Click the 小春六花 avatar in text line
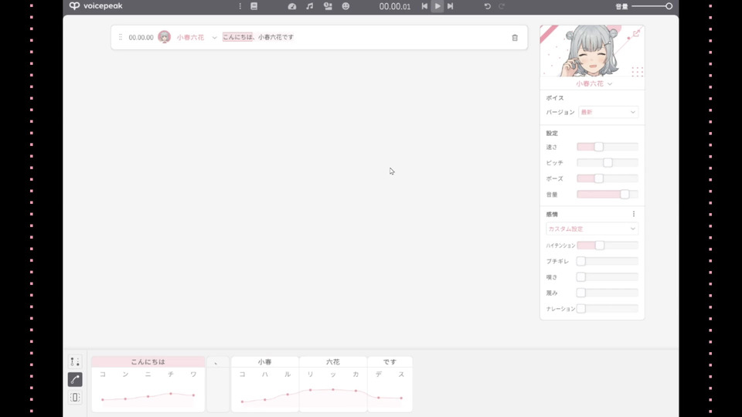This screenshot has width=742, height=417. pos(164,37)
